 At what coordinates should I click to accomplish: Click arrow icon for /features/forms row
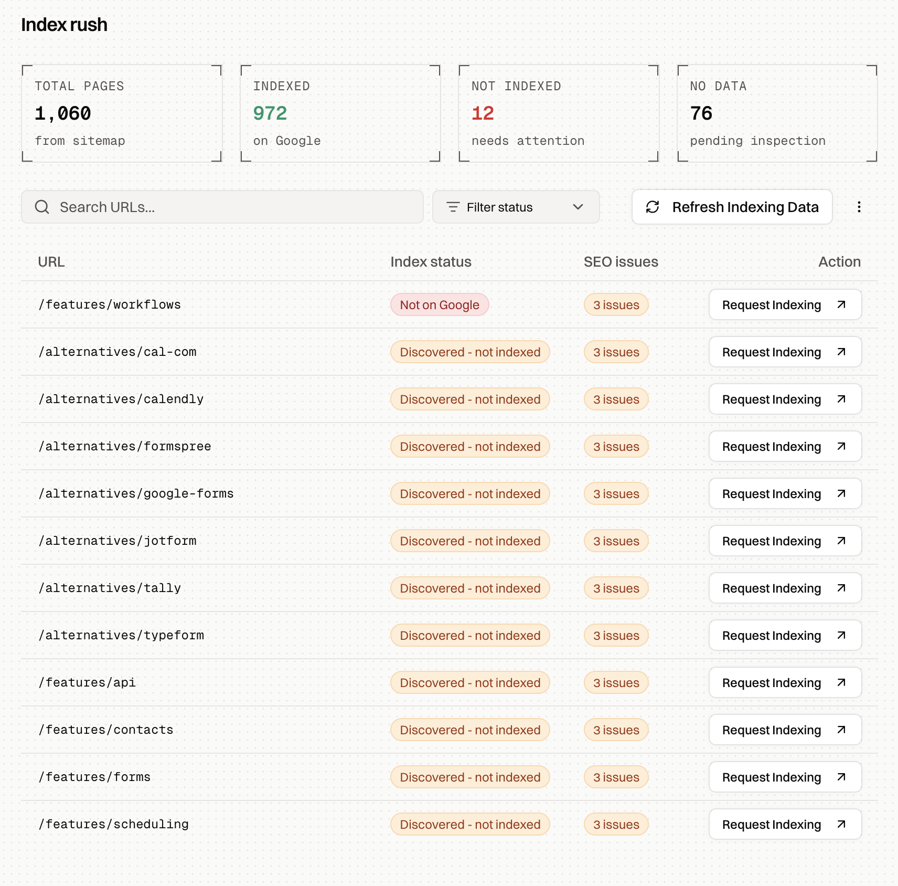[x=841, y=777]
